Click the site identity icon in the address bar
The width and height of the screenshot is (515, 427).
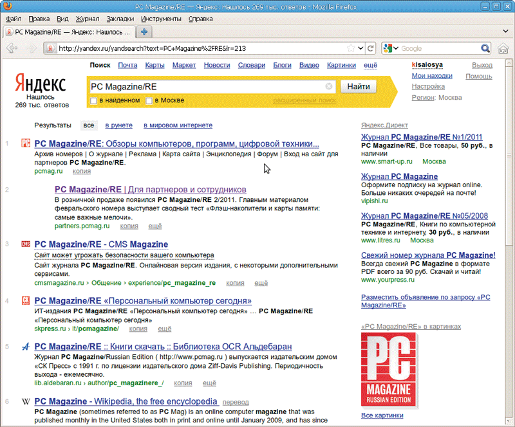(x=49, y=49)
